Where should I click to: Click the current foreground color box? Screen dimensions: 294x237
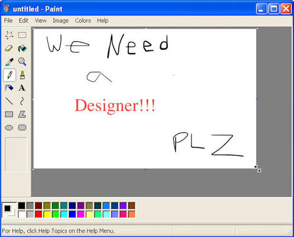coord(8,208)
